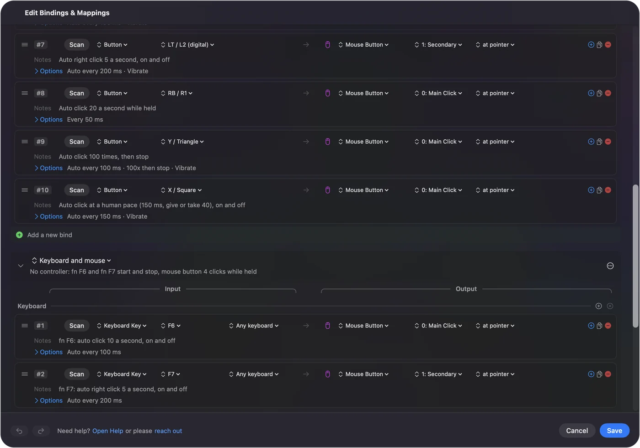Remove the keyboard F6 bind #1
Image resolution: width=640 pixels, height=448 pixels.
click(608, 326)
